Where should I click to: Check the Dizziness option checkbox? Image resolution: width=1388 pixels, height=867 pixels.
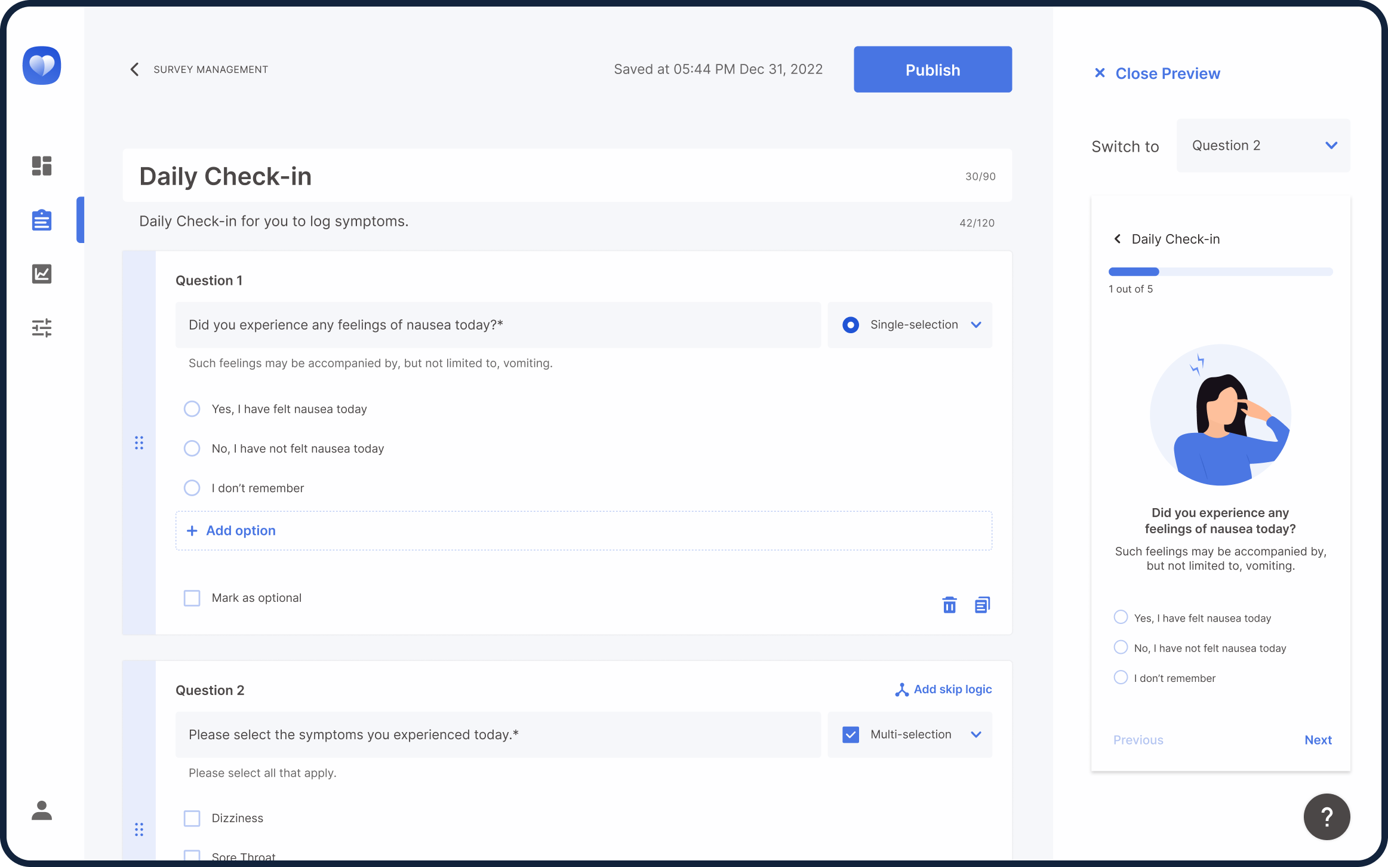[x=192, y=818]
